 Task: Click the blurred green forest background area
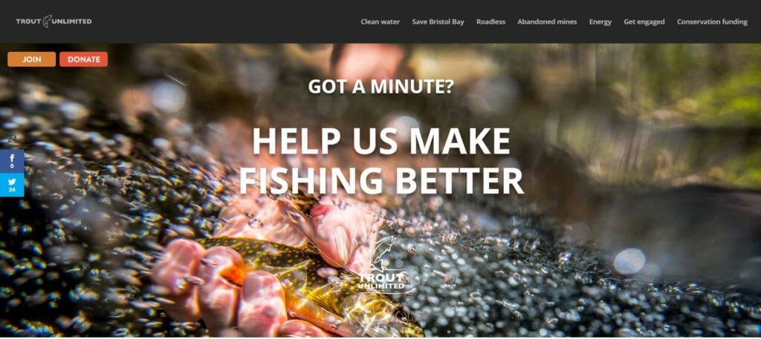click(x=679, y=107)
